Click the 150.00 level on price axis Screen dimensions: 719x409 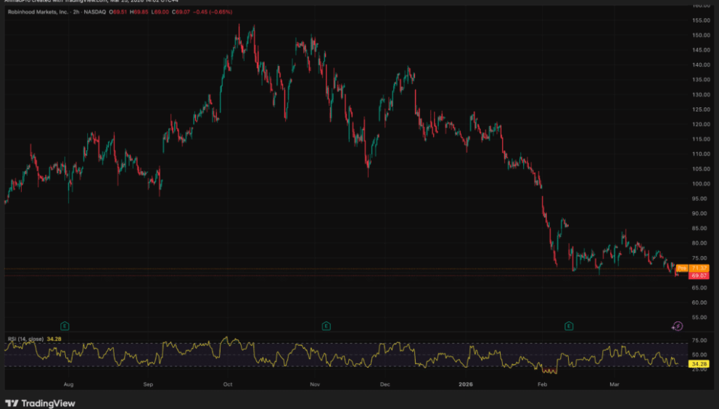click(700, 35)
